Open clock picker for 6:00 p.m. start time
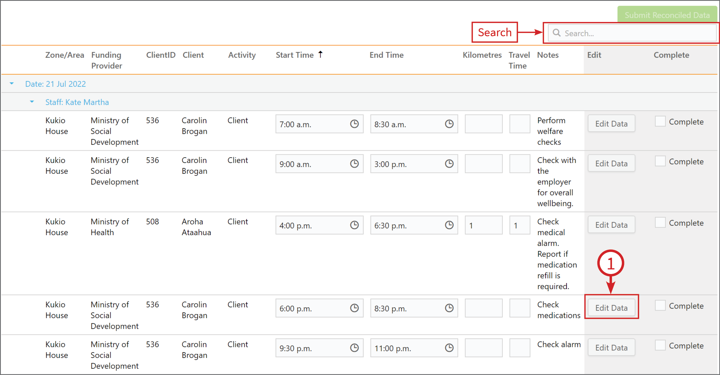Viewport: 720px width, 375px height. [354, 308]
